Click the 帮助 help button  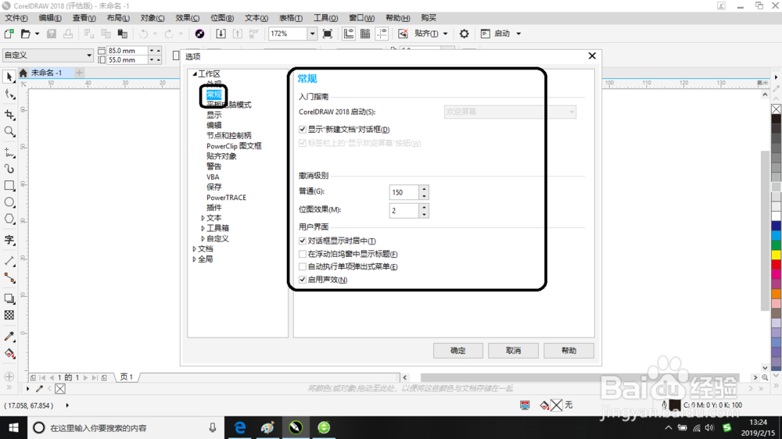[569, 351]
